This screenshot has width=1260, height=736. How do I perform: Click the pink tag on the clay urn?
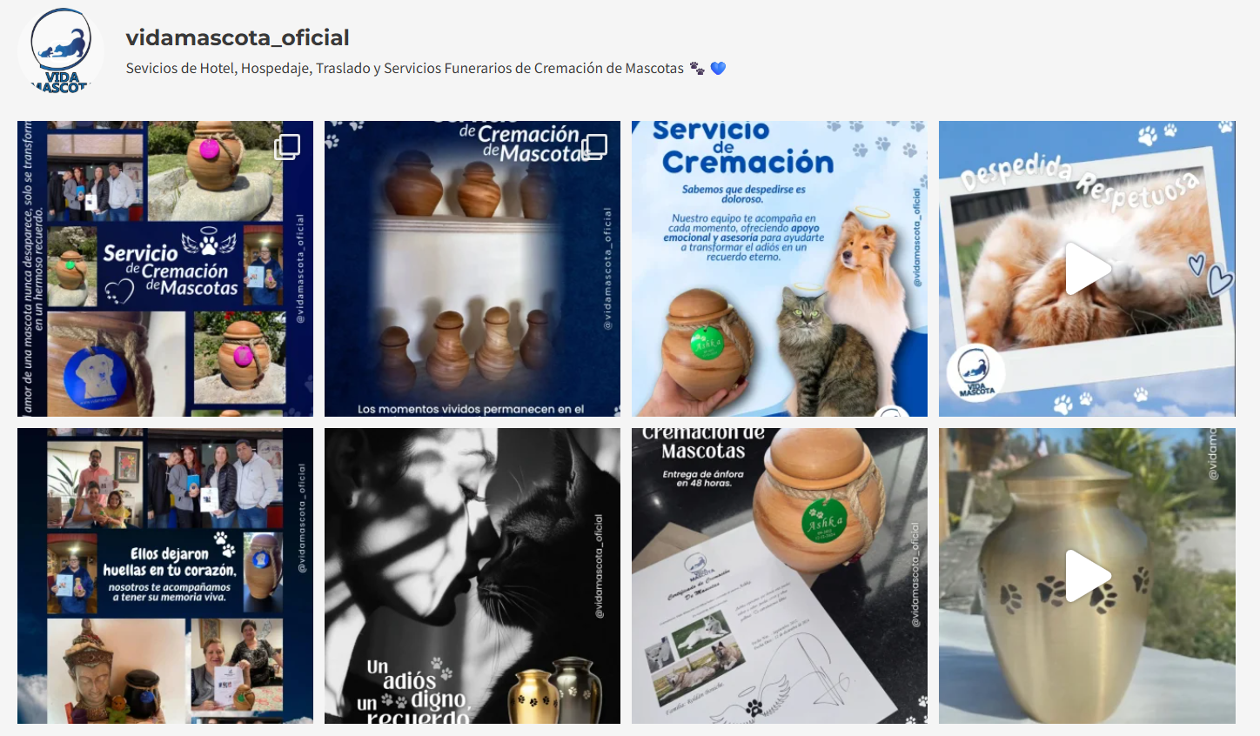pos(210,150)
